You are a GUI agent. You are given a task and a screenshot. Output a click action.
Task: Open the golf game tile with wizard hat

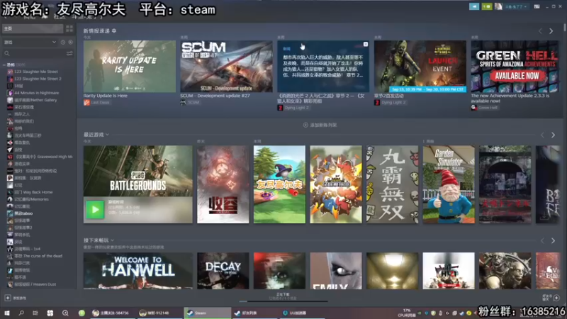click(279, 184)
